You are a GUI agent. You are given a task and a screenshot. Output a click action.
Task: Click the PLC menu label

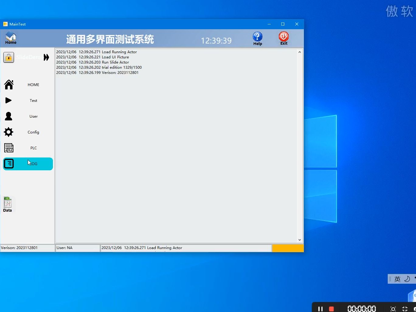pyautogui.click(x=33, y=148)
